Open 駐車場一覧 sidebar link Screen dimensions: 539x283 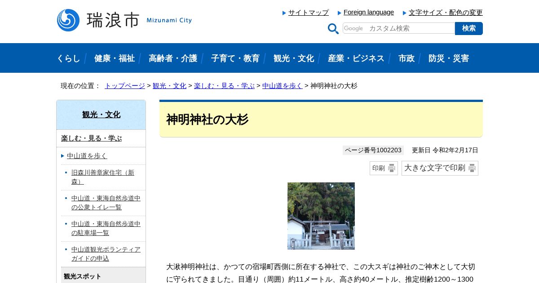tap(106, 228)
